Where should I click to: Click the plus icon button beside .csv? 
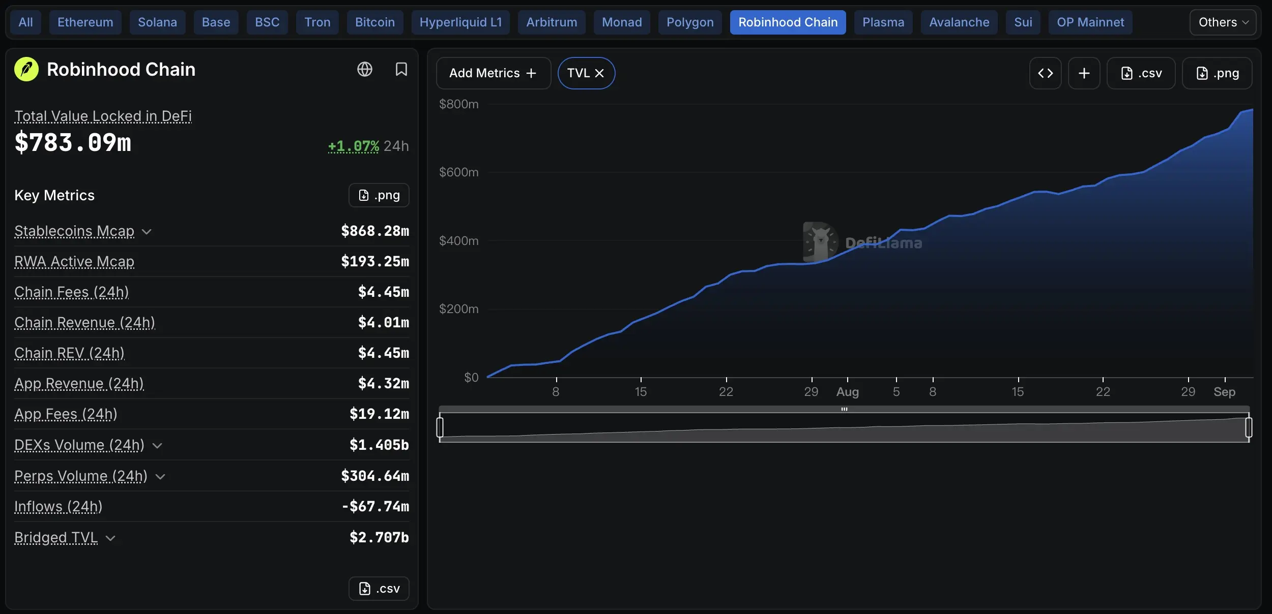pyautogui.click(x=1084, y=73)
